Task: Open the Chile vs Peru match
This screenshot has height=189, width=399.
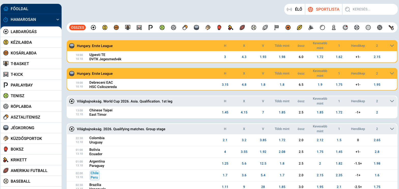Action: pyautogui.click(x=94, y=175)
